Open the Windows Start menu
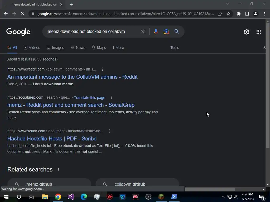 pos(6,197)
